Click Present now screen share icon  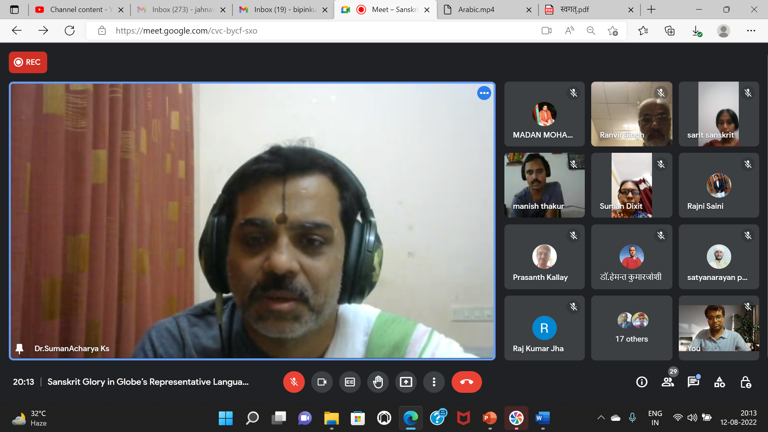[x=406, y=382]
